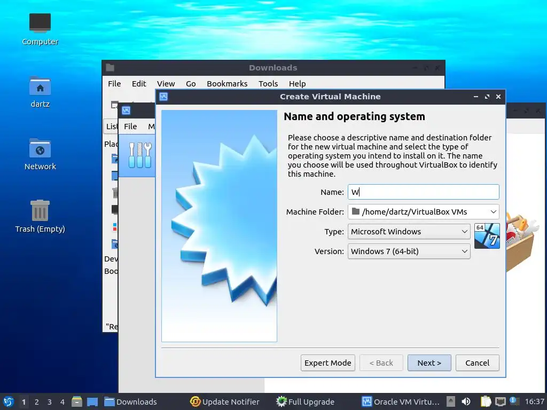Image resolution: width=547 pixels, height=410 pixels.
Task: Click the VirtualBox icon in dialog title bar
Action: [x=163, y=97]
